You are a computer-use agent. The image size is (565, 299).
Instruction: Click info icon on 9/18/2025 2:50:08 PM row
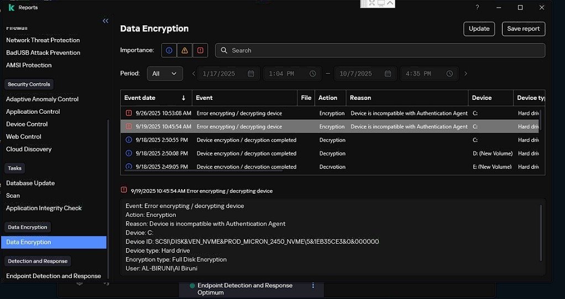click(x=129, y=153)
